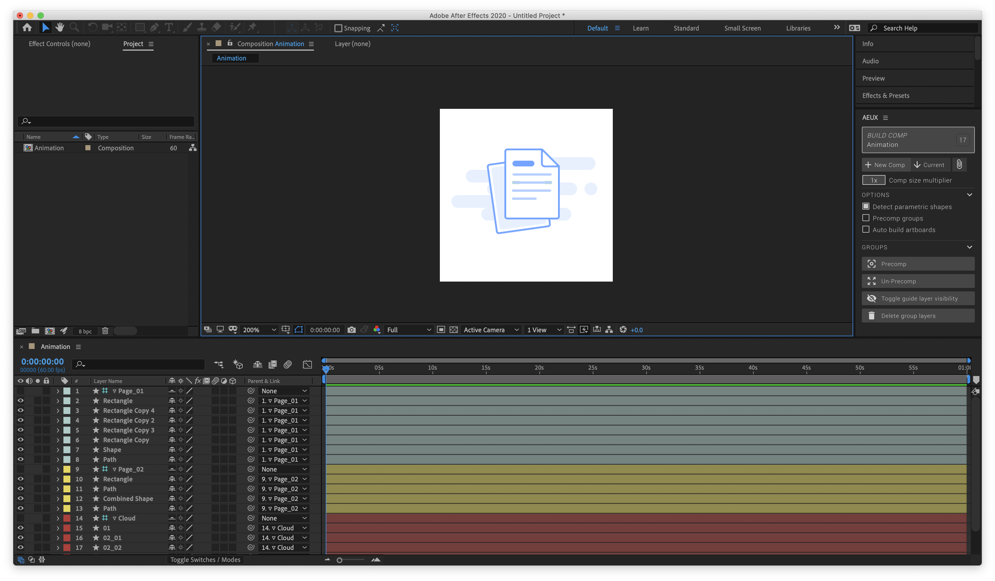Expand the Page_02 layer properties
995x581 pixels.
pos(58,469)
